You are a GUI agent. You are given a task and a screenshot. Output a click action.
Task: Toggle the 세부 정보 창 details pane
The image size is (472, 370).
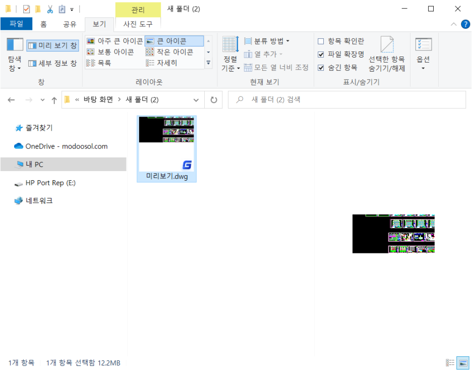coord(52,63)
